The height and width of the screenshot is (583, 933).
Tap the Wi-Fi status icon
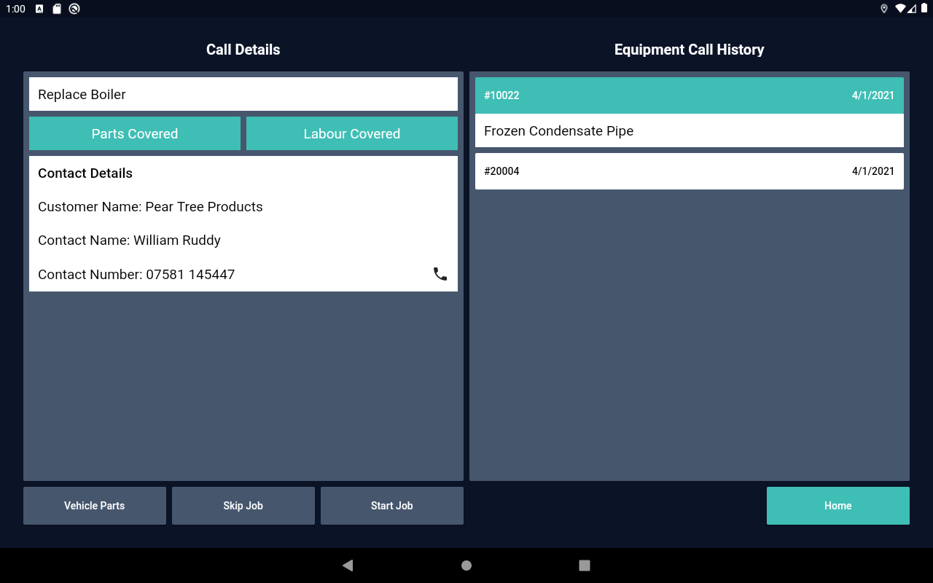(x=901, y=9)
